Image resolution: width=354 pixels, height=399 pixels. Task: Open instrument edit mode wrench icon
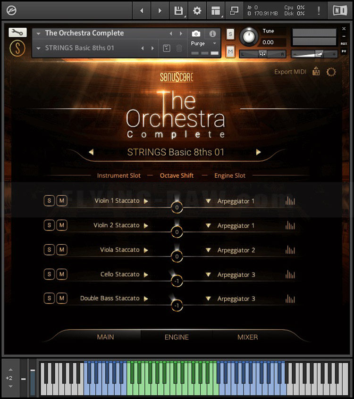pos(17,33)
